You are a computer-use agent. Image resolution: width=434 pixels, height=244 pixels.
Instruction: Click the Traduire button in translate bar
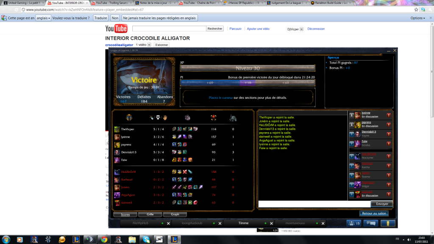100,18
